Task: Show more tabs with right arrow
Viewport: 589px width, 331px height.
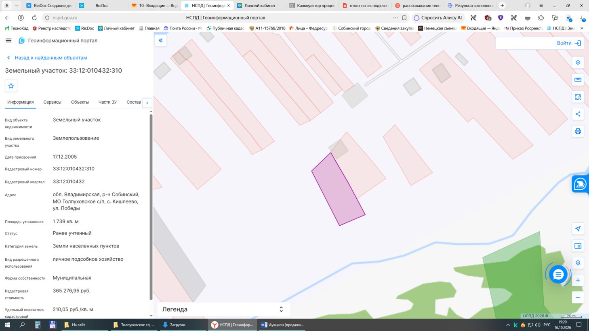Action: pos(147,103)
